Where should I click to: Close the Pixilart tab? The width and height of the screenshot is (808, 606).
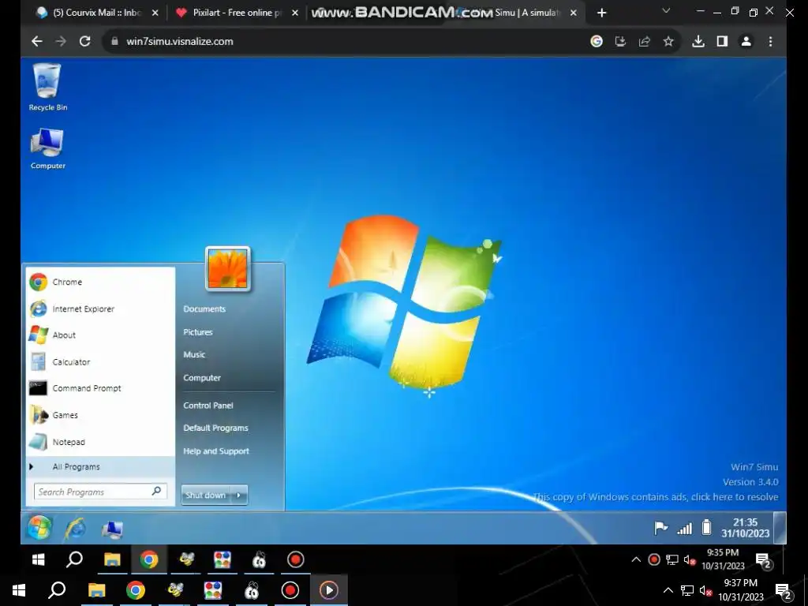pyautogui.click(x=295, y=13)
